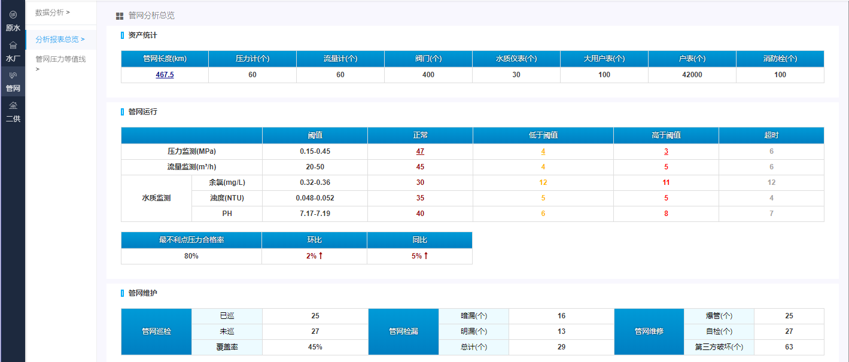Open pressure below-threshold link showing 4
The image size is (849, 362).
click(543, 151)
